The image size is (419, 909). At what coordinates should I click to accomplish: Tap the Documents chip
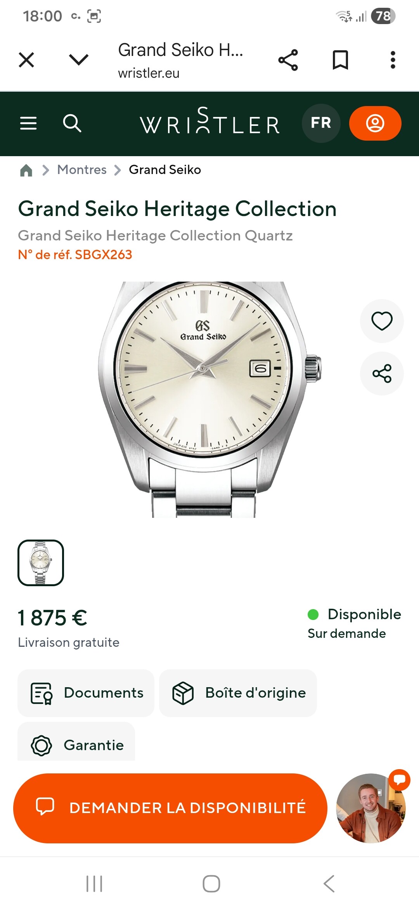click(86, 693)
